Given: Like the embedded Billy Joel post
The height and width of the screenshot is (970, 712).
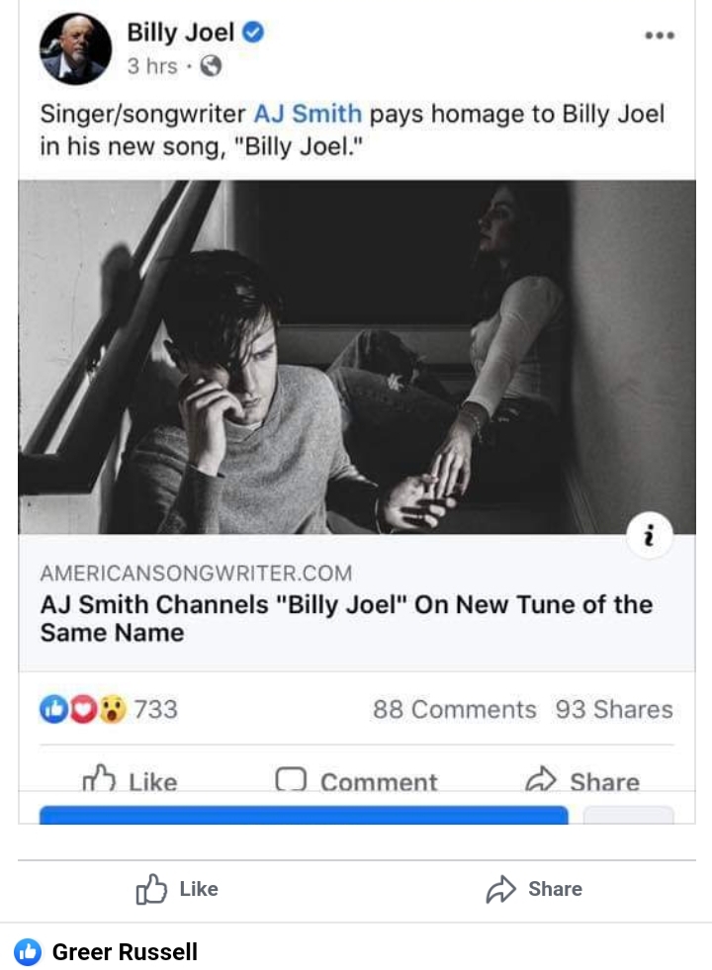Looking at the screenshot, I should click(130, 780).
